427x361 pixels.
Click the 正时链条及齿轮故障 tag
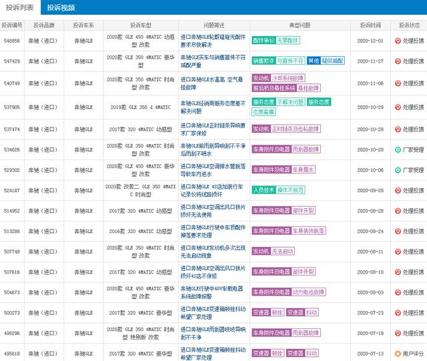coord(296,129)
